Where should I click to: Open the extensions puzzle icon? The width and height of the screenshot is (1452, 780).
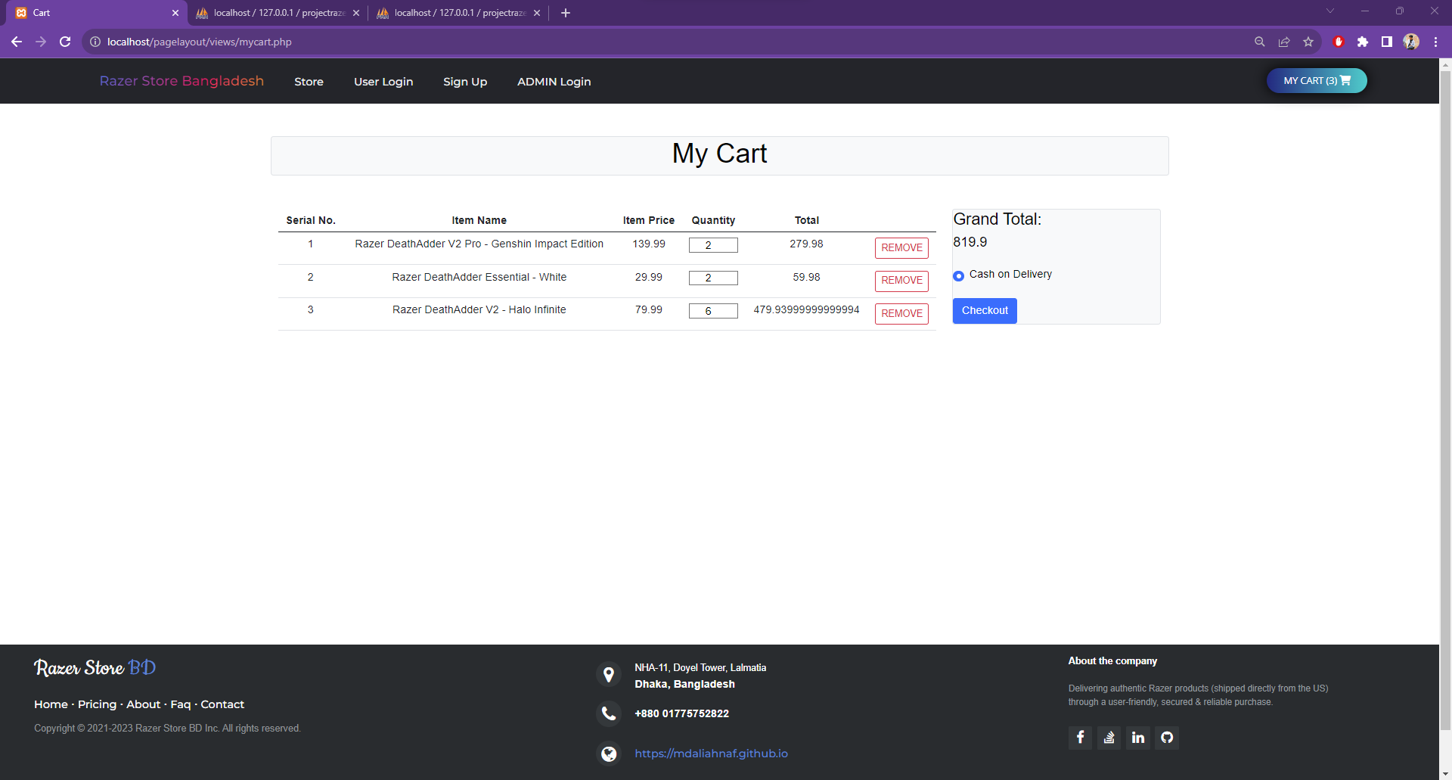(1362, 42)
